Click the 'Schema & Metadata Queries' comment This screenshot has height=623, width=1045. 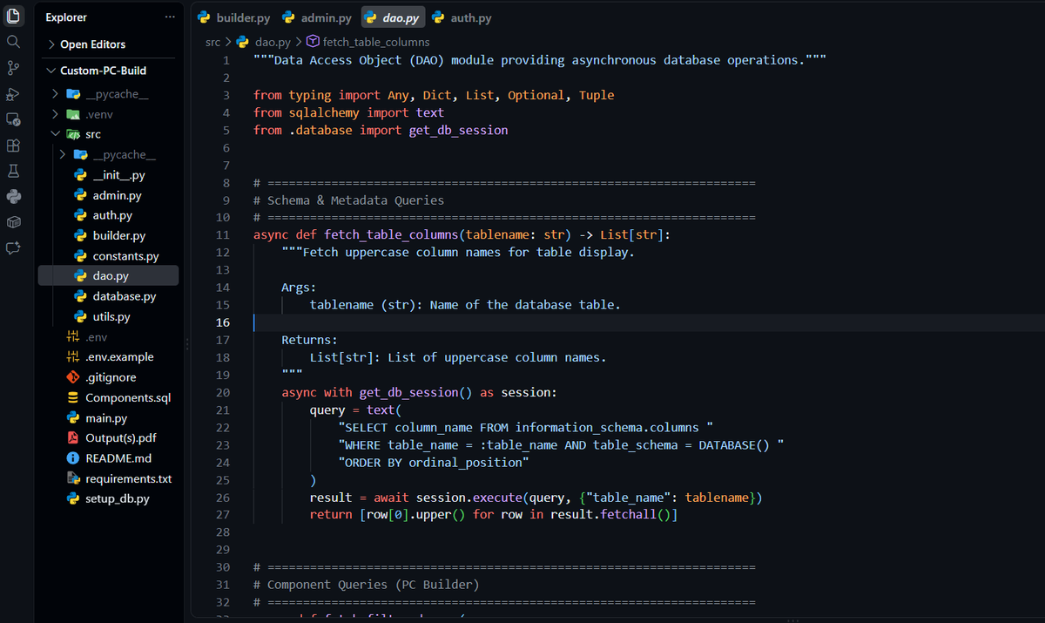pos(348,200)
